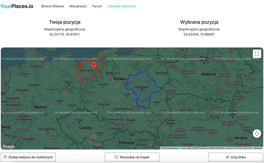The height and width of the screenshot is (163, 264).
Task: Open the 'Warunki' terms link
Action: pyautogui.click(x=258, y=148)
